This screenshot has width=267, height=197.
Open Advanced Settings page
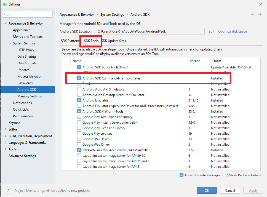click(x=22, y=156)
